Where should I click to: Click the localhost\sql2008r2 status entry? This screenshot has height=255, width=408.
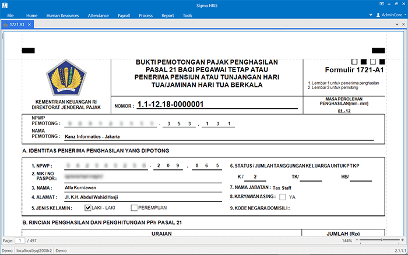[34, 250]
